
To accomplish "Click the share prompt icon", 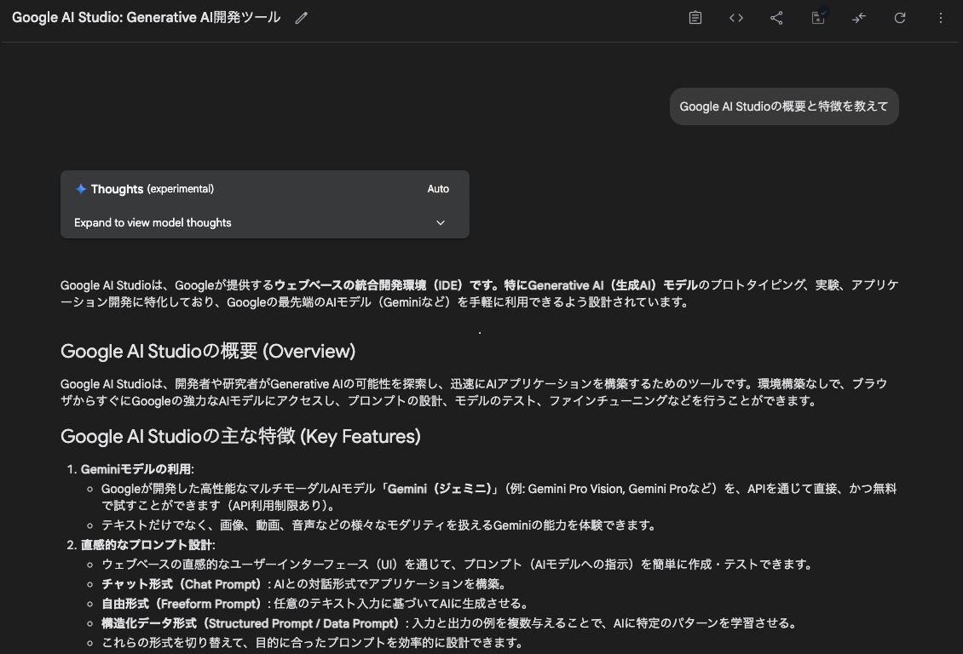I will coord(777,18).
